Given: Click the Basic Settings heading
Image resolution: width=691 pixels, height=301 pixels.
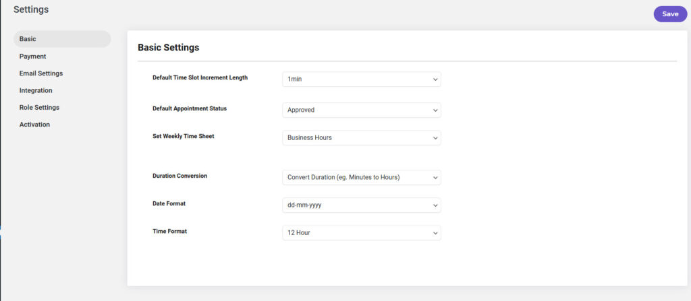Looking at the screenshot, I should tap(168, 48).
